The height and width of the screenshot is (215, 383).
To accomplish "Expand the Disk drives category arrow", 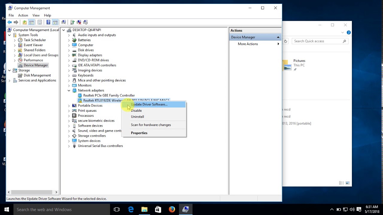I will pos(69,50).
